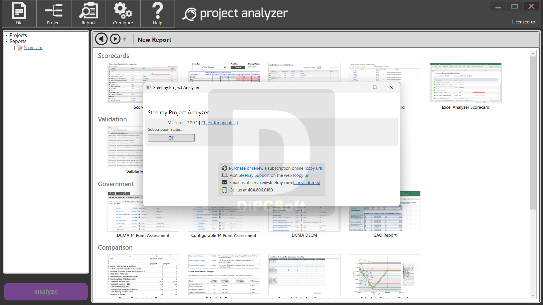543x305 pixels.
Task: Click the Check for updates link
Action: 218,123
